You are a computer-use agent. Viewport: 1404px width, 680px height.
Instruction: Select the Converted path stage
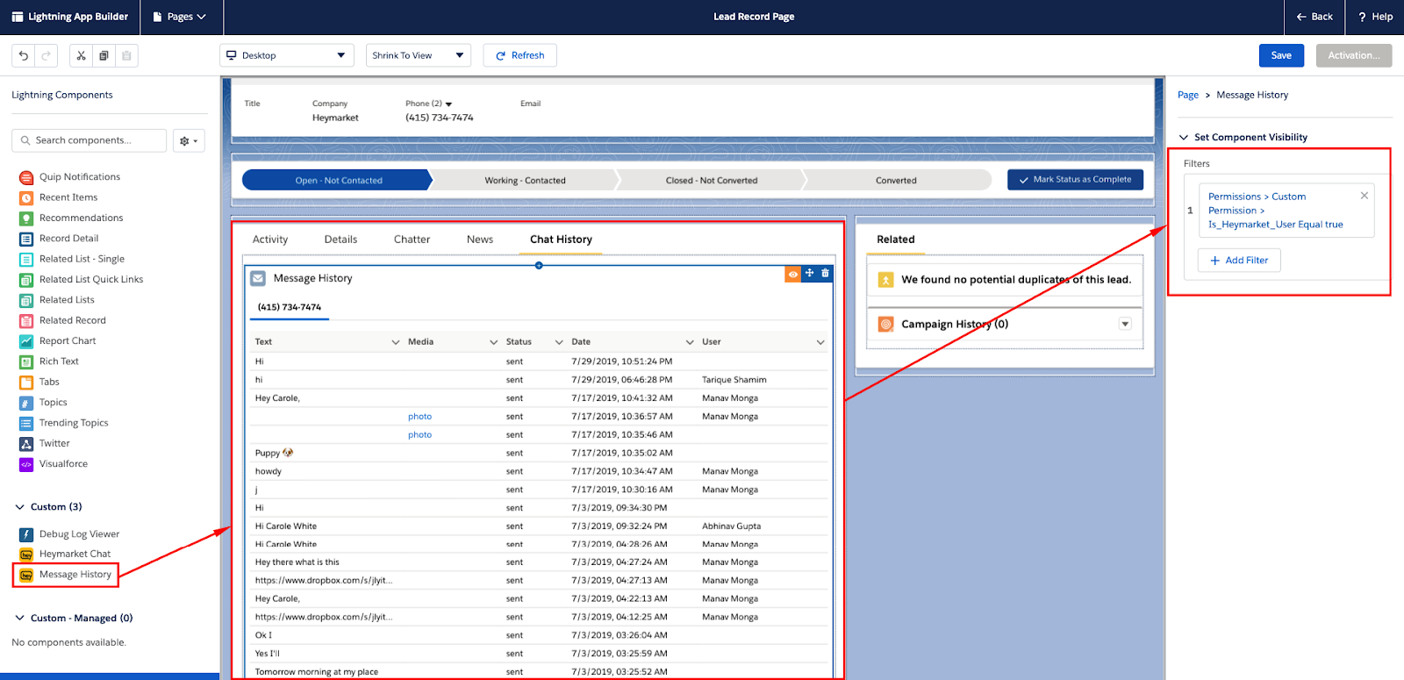[x=896, y=181]
